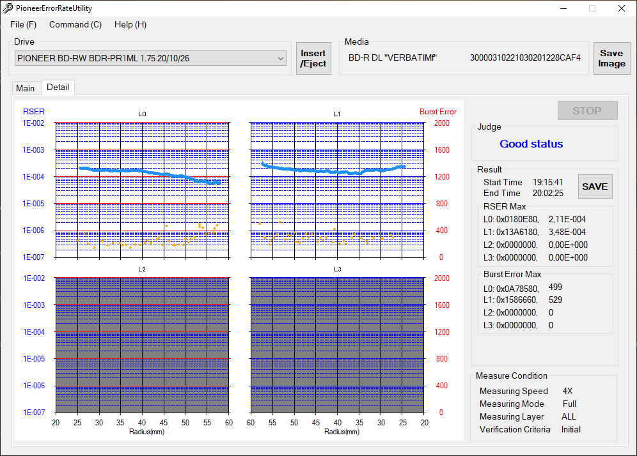This screenshot has width=637, height=456.
Task: Click the L0 error rate graph
Action: 142,190
